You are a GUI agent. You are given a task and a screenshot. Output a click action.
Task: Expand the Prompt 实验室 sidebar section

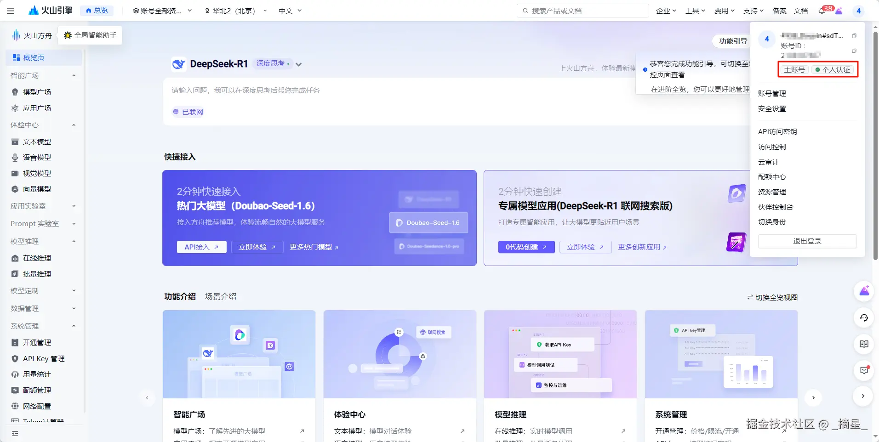pos(74,224)
